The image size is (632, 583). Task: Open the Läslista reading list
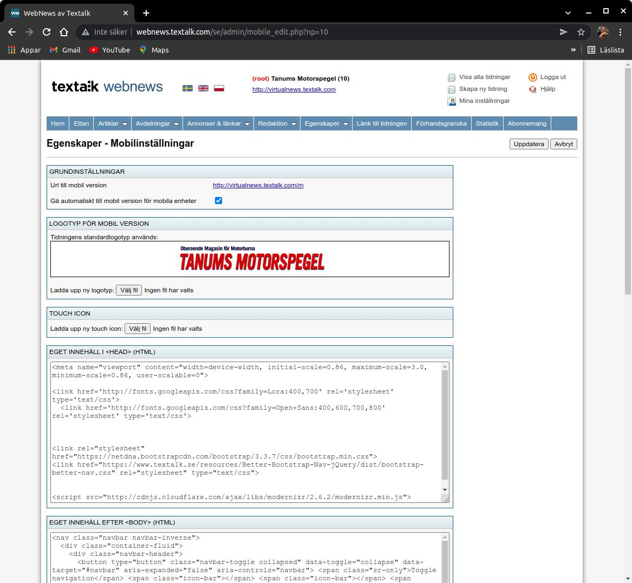coord(606,50)
